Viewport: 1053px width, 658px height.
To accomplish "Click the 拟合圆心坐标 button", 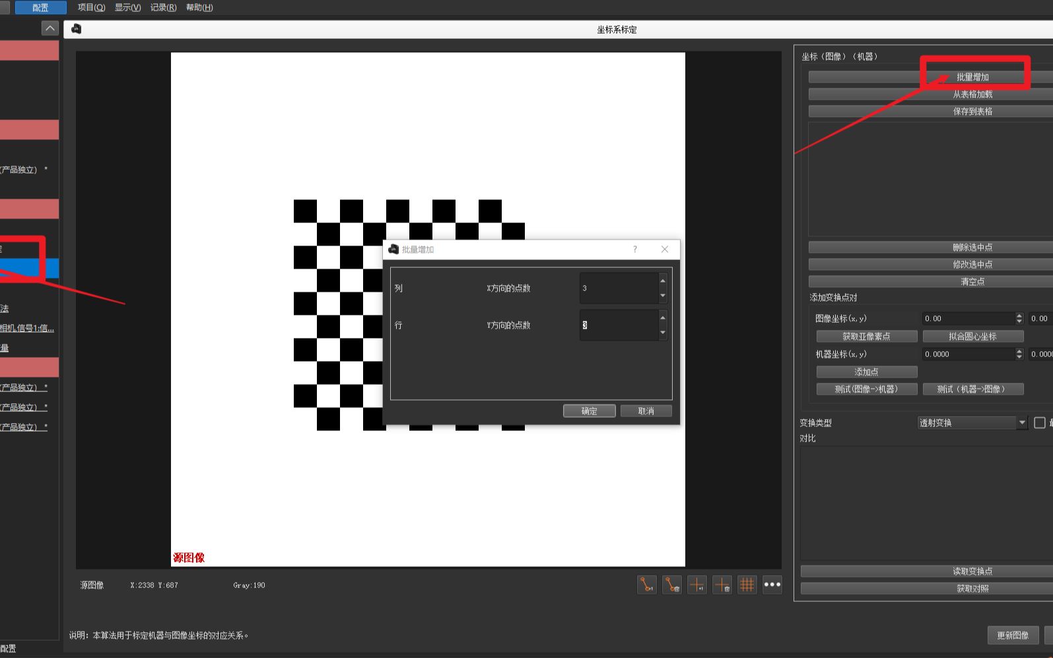I will coord(973,337).
